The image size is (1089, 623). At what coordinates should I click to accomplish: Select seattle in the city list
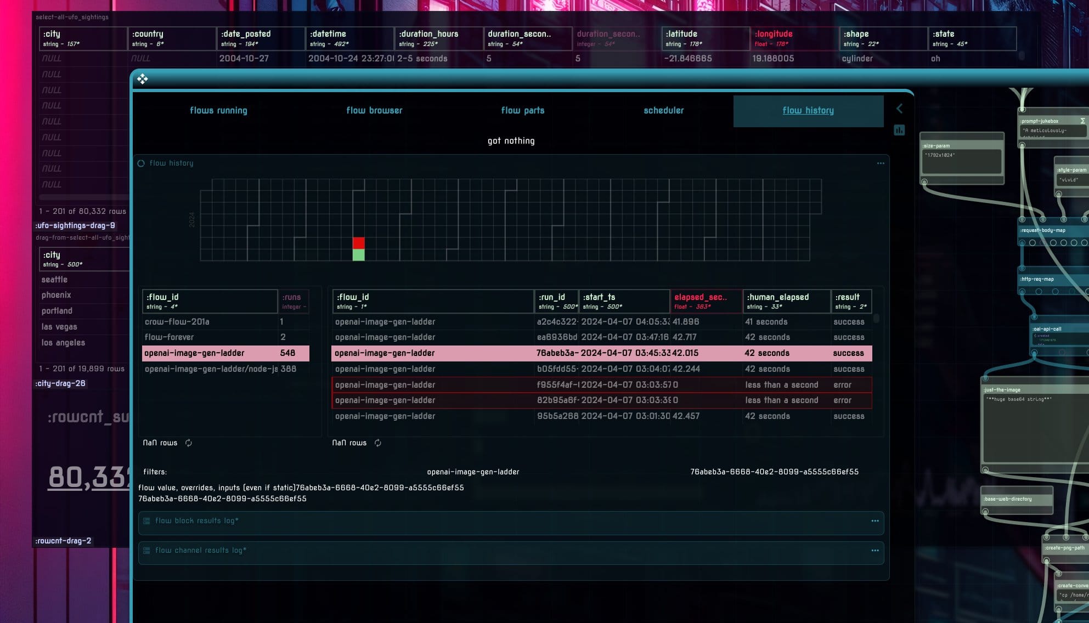[x=54, y=280]
